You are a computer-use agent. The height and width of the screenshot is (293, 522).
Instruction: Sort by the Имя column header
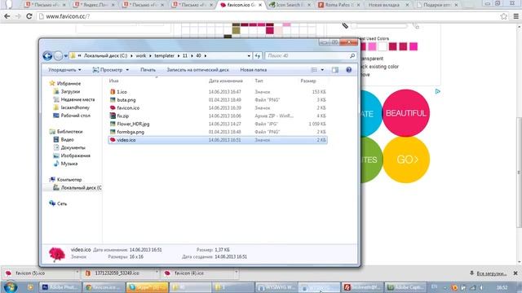[x=114, y=81]
